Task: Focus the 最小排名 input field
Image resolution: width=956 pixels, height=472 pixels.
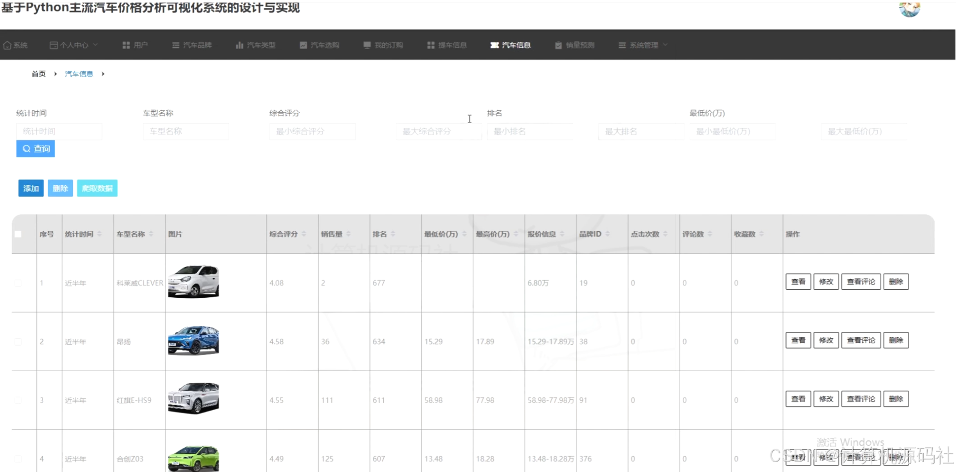Action: [x=530, y=131]
